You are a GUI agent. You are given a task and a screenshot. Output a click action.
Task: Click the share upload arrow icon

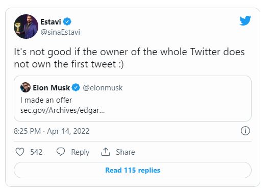tap(106, 152)
